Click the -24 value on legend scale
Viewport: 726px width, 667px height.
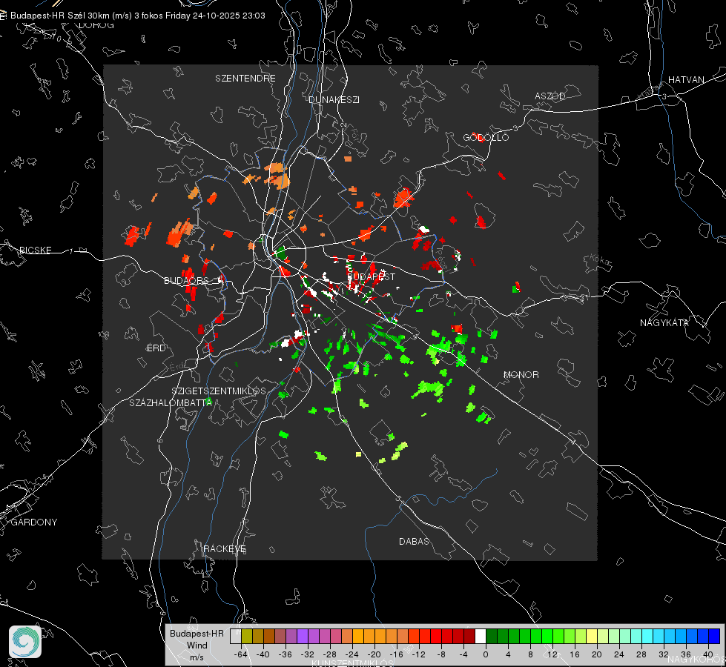tap(352, 654)
